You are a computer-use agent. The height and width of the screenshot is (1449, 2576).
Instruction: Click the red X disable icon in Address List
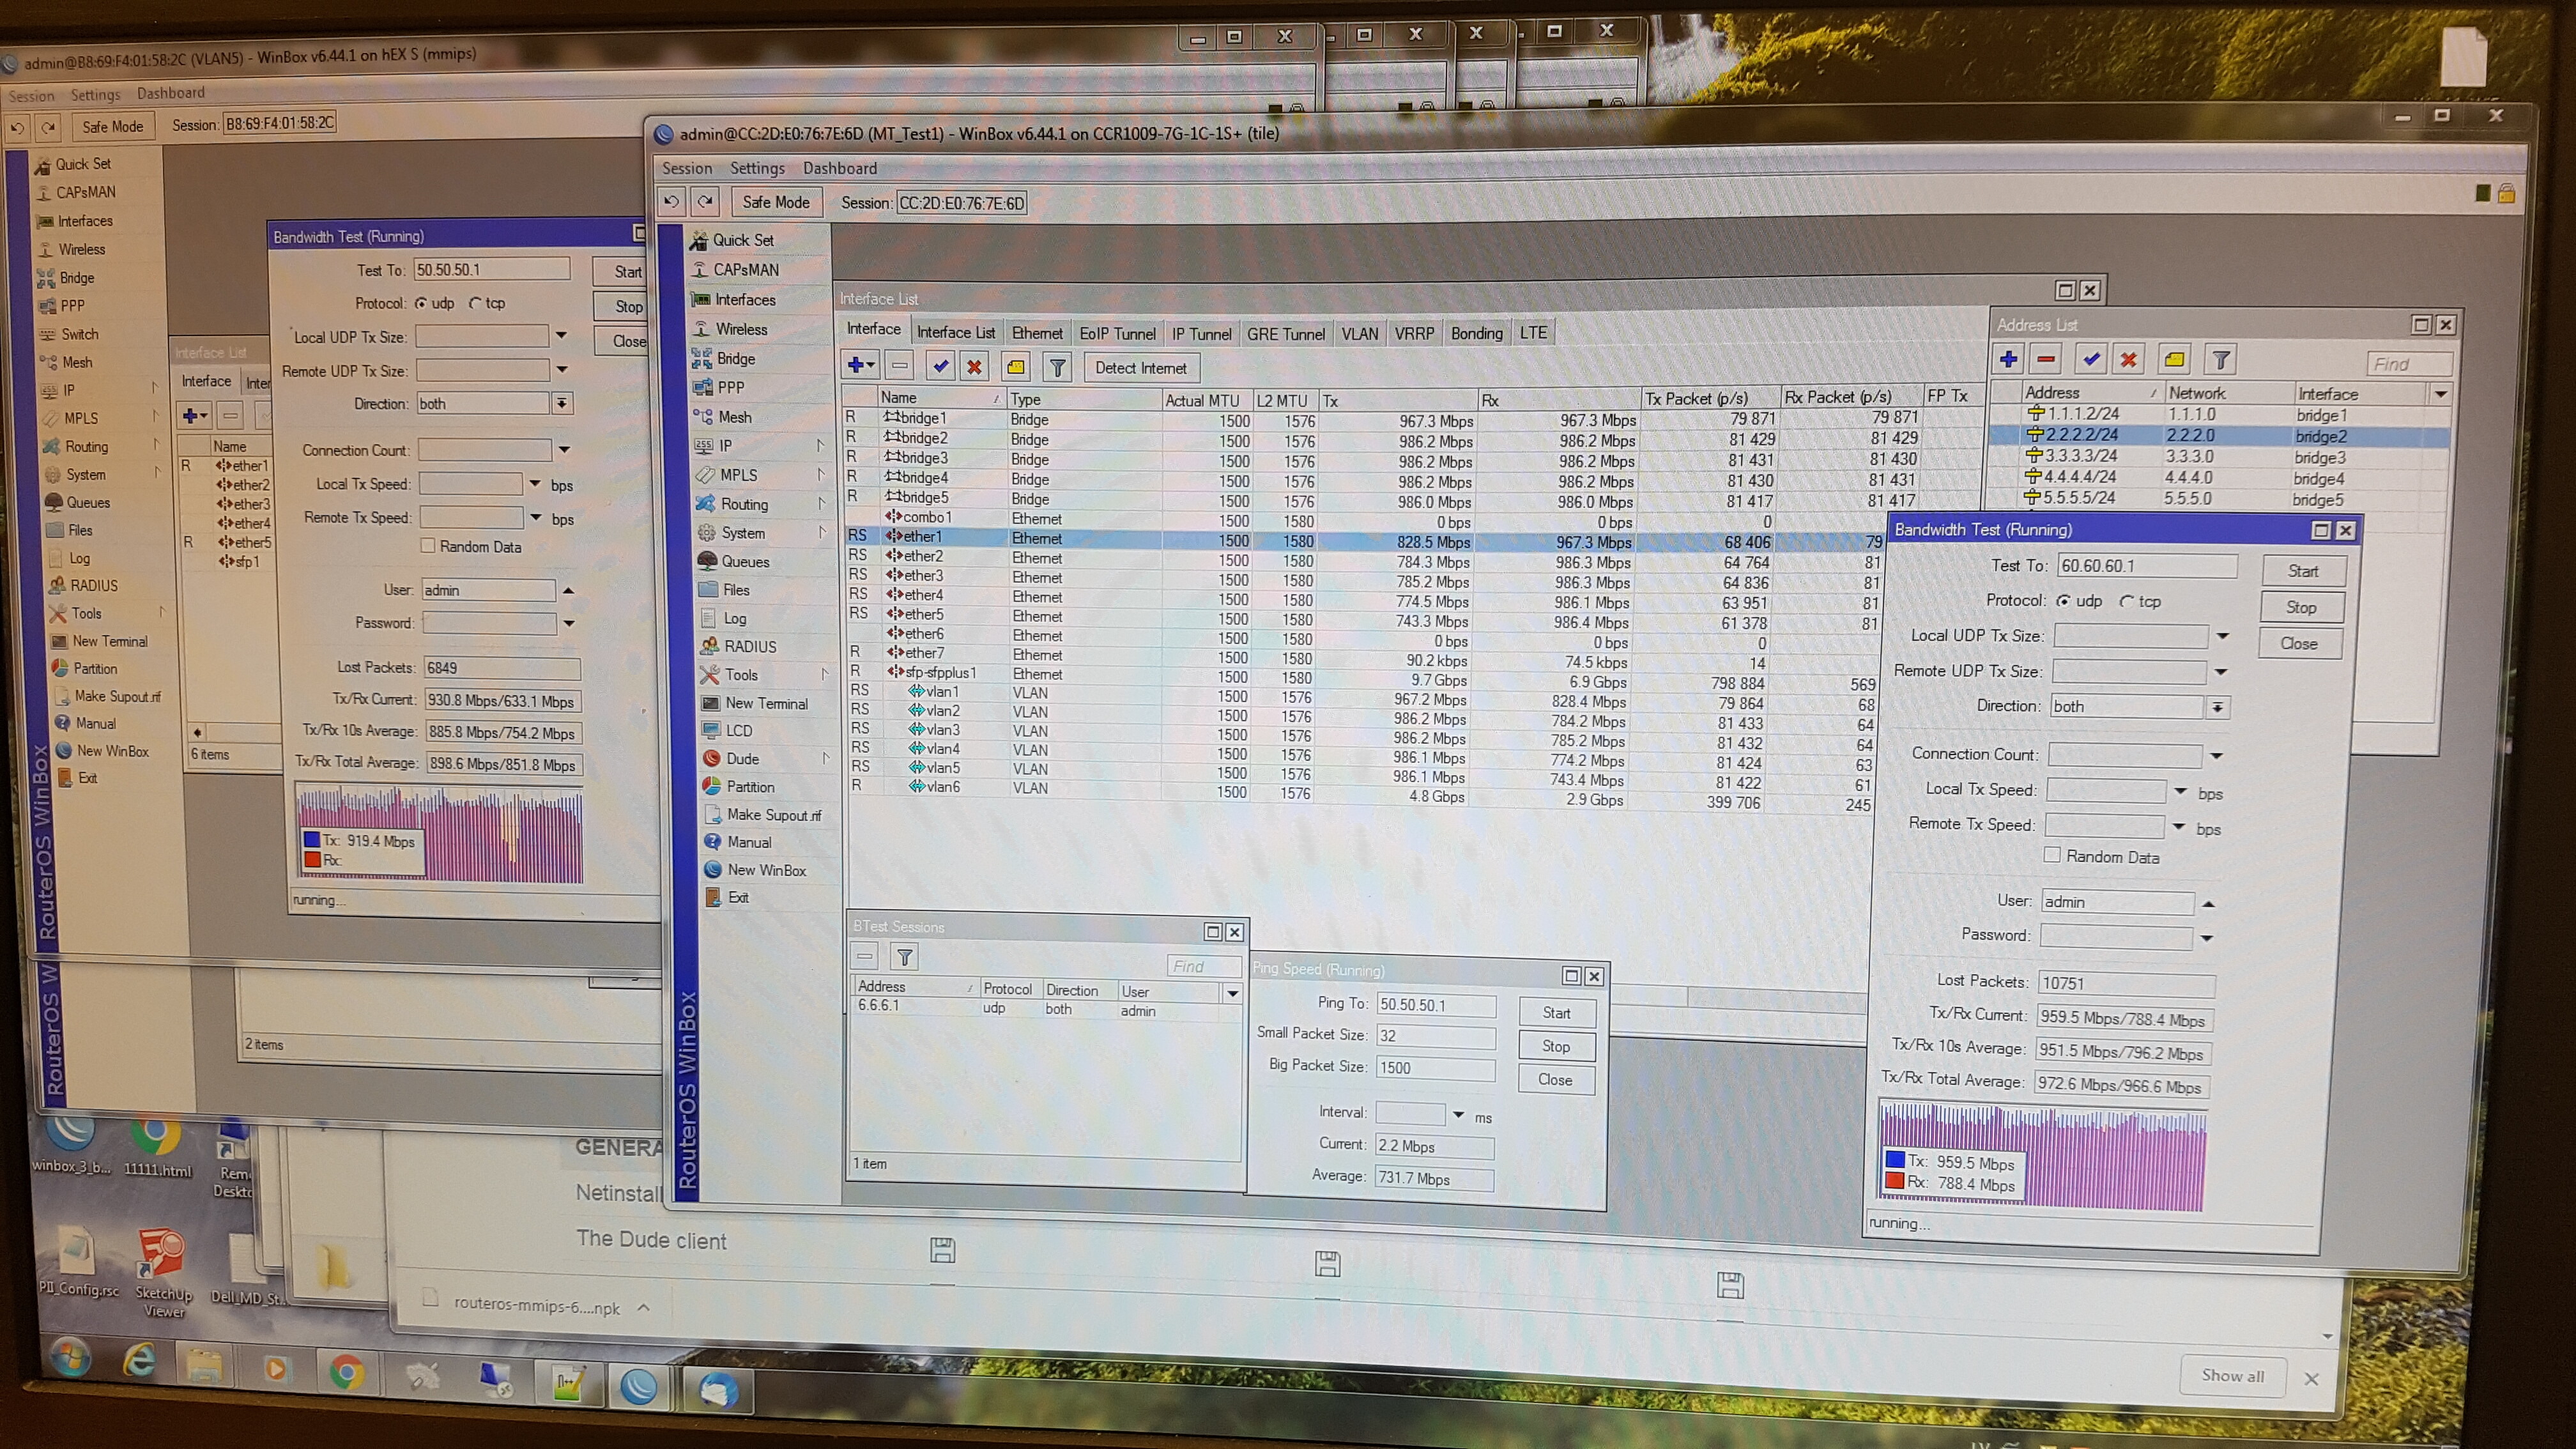(2129, 359)
